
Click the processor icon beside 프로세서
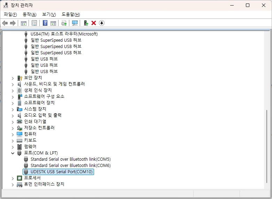point(20,178)
